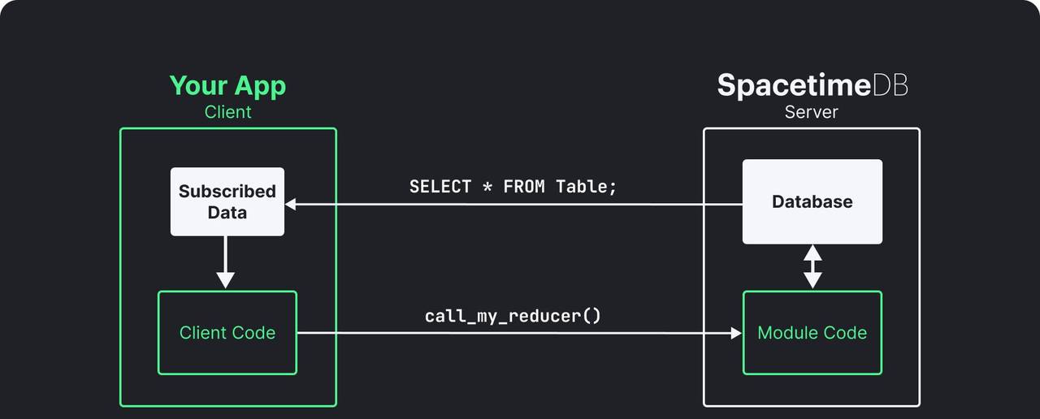Click the "Table;" word in the query

pyautogui.click(x=587, y=187)
